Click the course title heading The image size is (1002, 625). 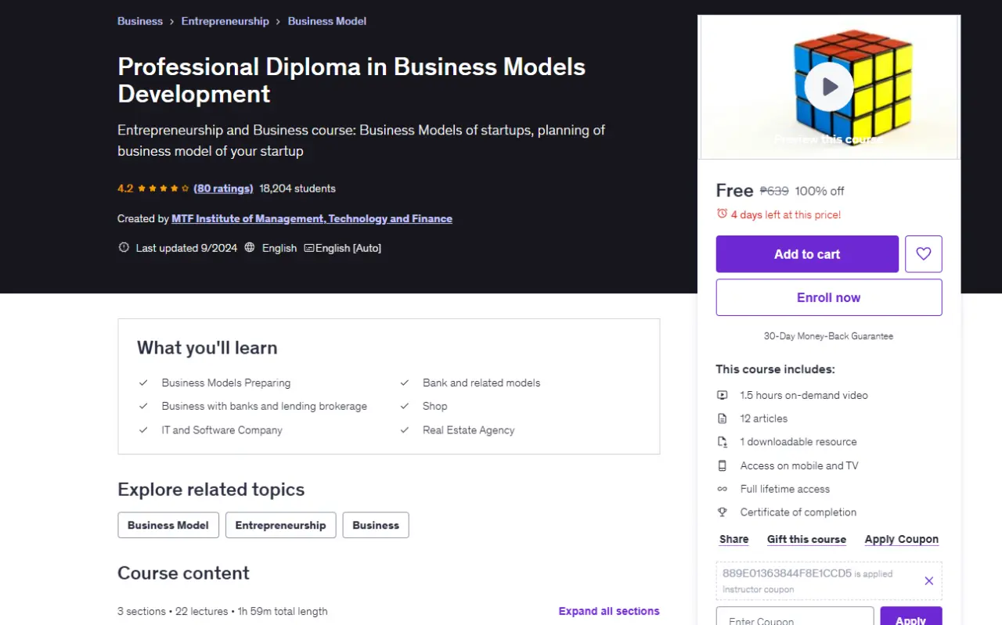pyautogui.click(x=351, y=81)
